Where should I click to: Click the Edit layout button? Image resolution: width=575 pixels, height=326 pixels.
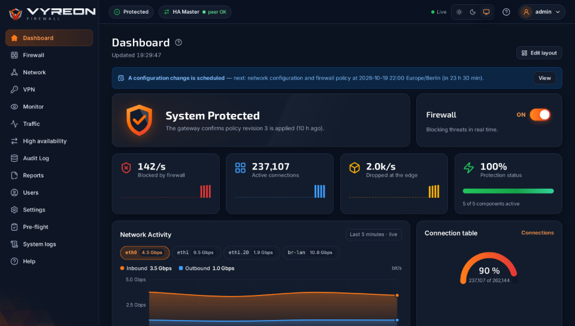pyautogui.click(x=539, y=53)
